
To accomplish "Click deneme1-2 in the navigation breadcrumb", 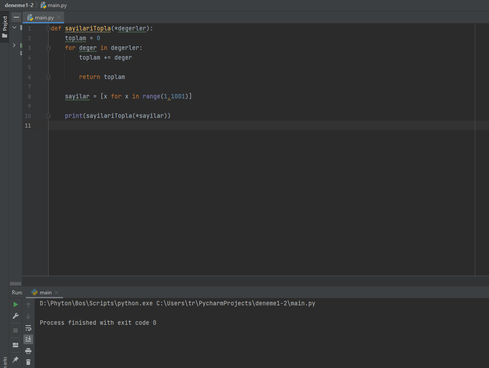I will [19, 5].
